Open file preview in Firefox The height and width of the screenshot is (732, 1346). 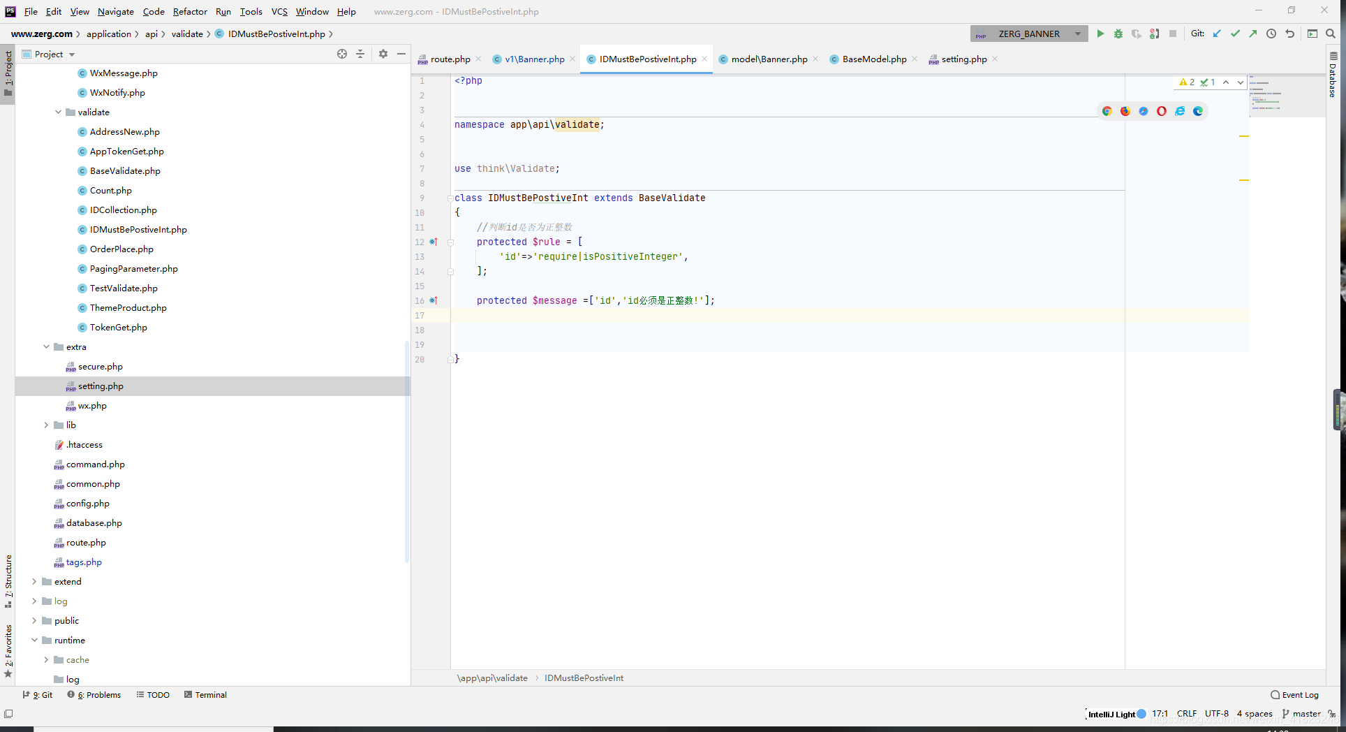click(1125, 111)
